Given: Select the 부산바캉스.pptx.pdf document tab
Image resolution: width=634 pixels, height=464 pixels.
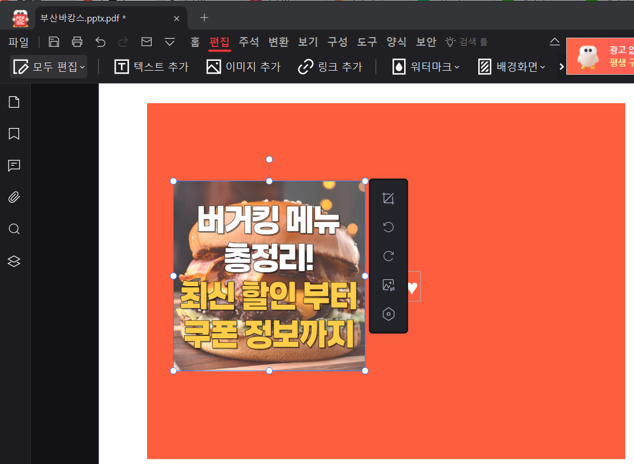Looking at the screenshot, I should (x=111, y=18).
